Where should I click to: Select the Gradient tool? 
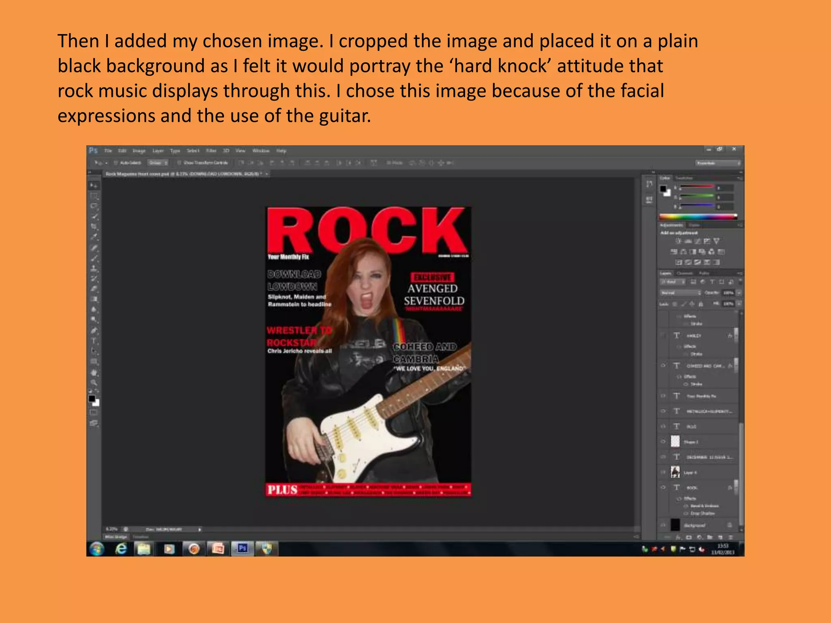94,299
